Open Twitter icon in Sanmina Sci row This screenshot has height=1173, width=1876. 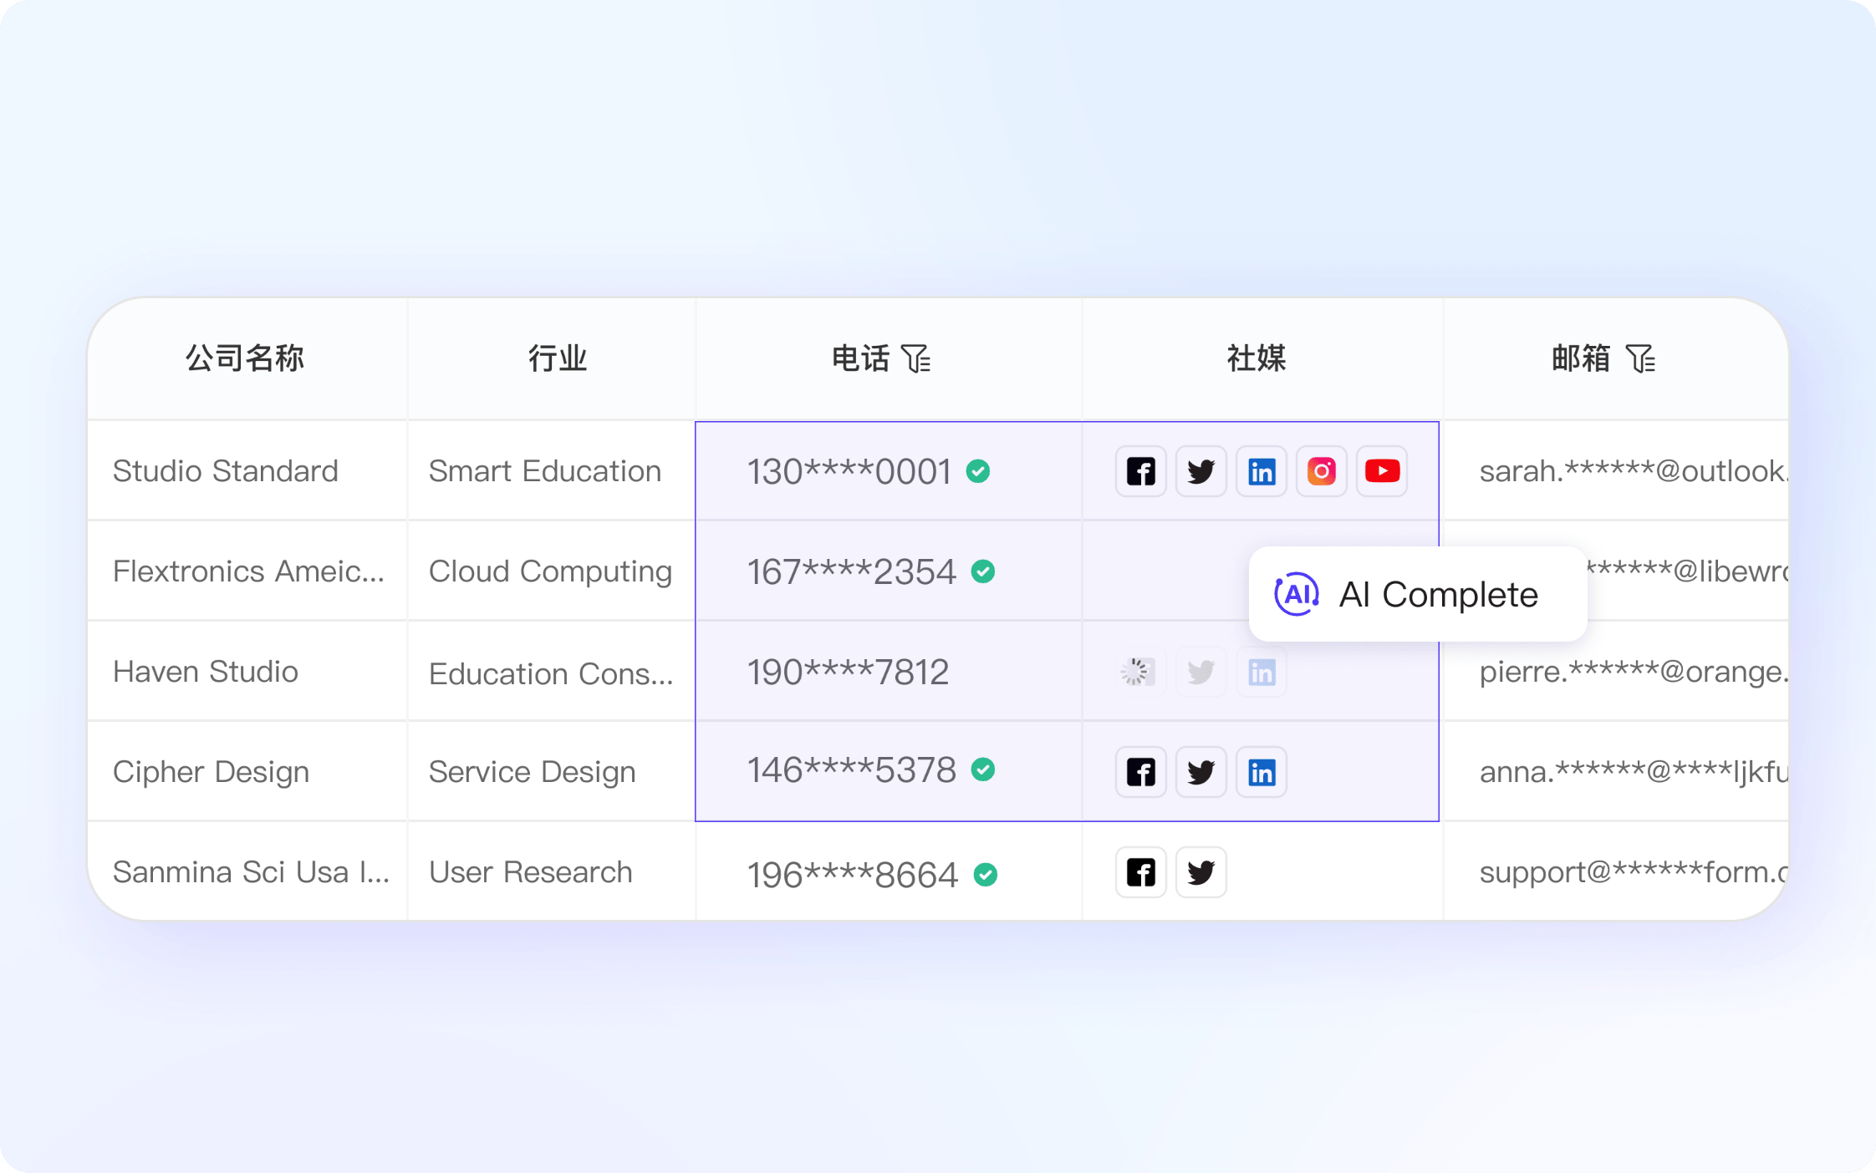[1201, 872]
